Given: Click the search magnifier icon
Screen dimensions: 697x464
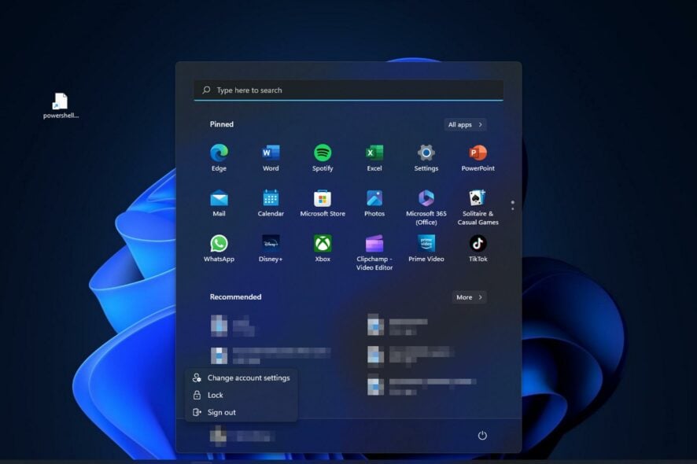Looking at the screenshot, I should [206, 90].
